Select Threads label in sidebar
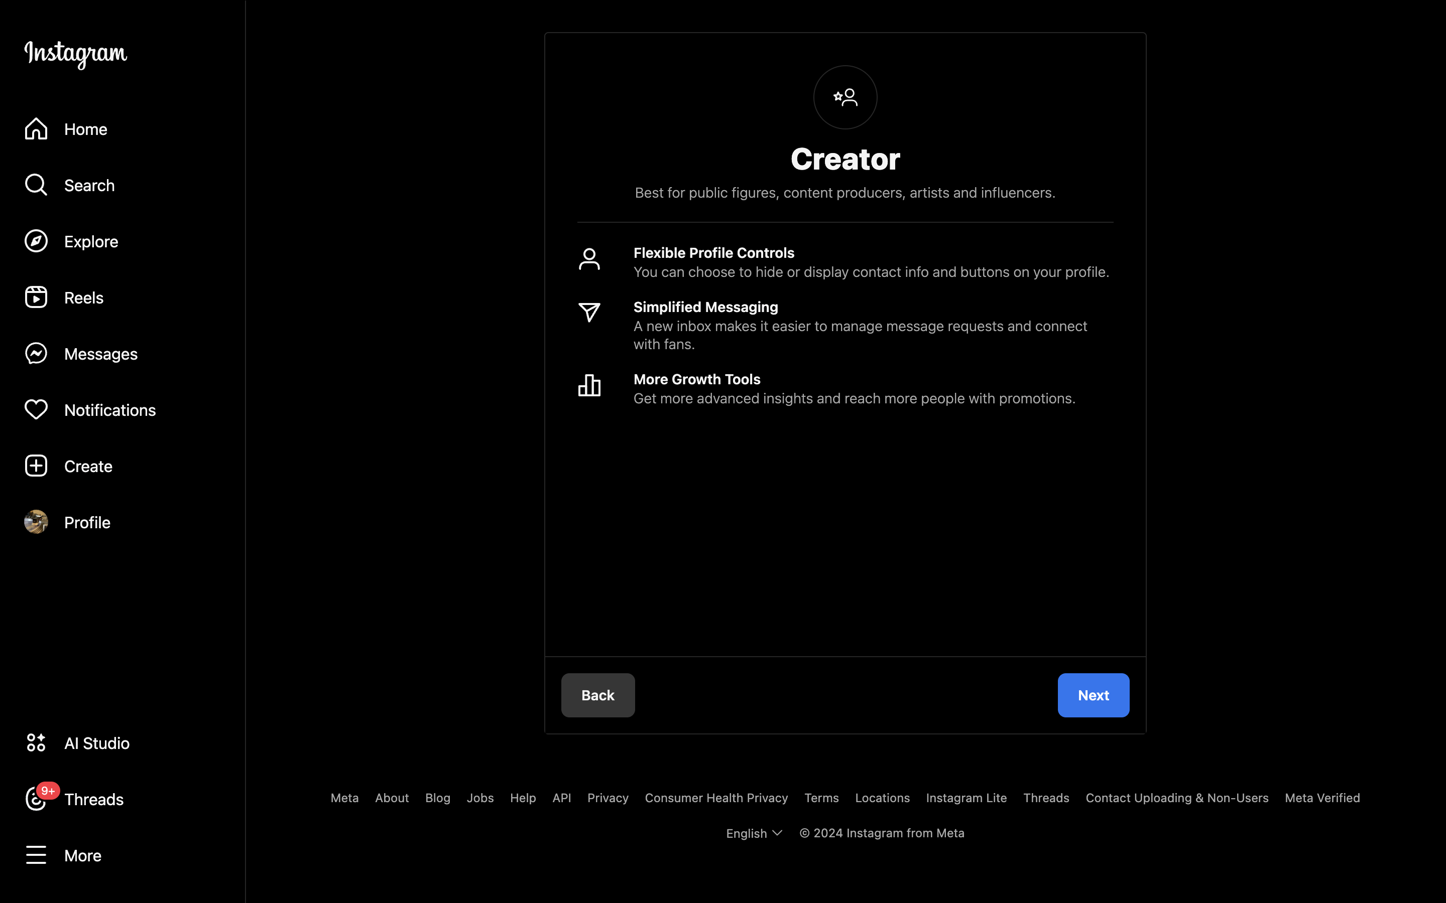The width and height of the screenshot is (1446, 903). [94, 800]
